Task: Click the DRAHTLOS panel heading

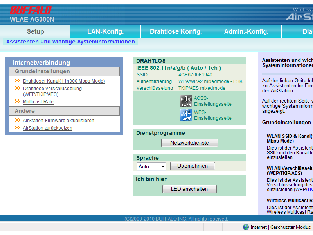Action: (x=151, y=61)
